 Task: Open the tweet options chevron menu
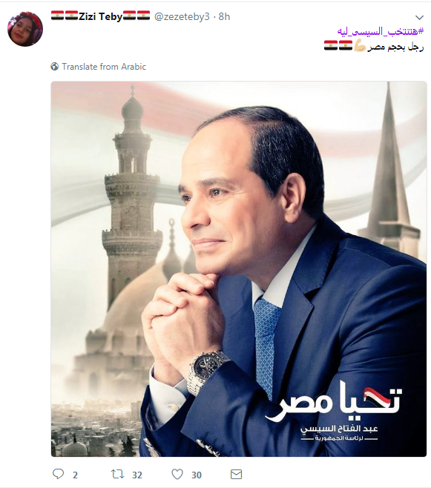[x=419, y=18]
